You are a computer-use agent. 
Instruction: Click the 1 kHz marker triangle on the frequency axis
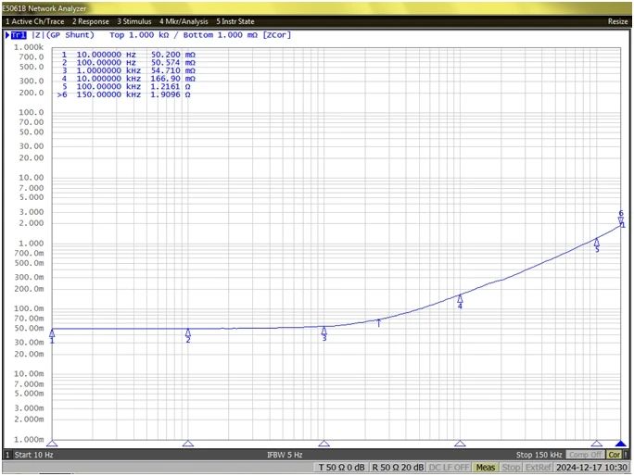point(324,444)
